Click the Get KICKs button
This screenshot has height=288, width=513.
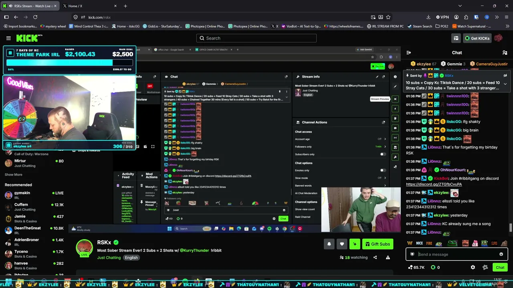pyautogui.click(x=477, y=38)
